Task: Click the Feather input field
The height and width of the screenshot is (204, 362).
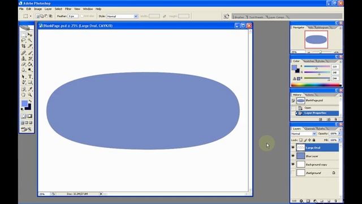Action: click(73, 16)
